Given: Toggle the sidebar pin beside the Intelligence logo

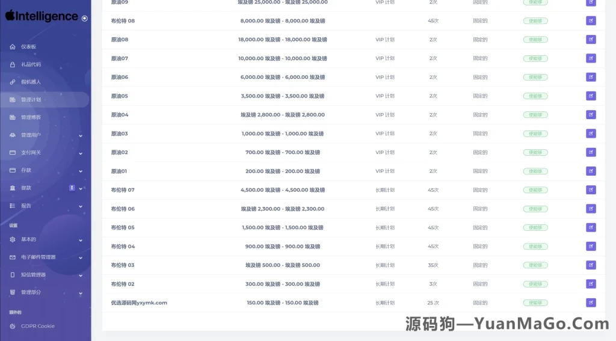Looking at the screenshot, I should pos(84,19).
